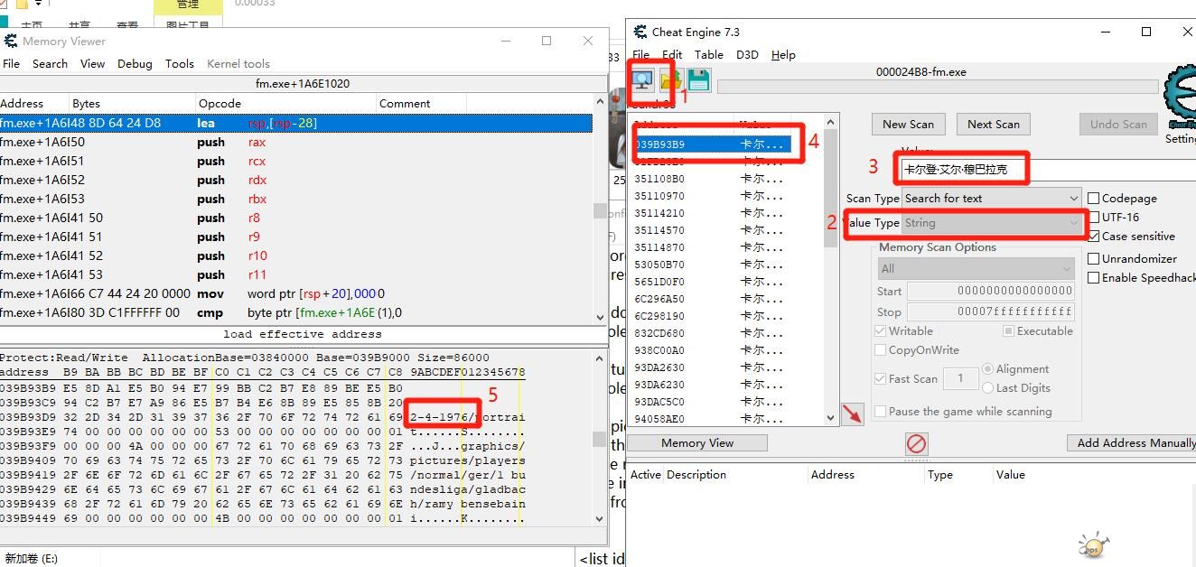Open the Memory Viewer File menu
Image resolution: width=1196 pixels, height=567 pixels.
[11, 63]
